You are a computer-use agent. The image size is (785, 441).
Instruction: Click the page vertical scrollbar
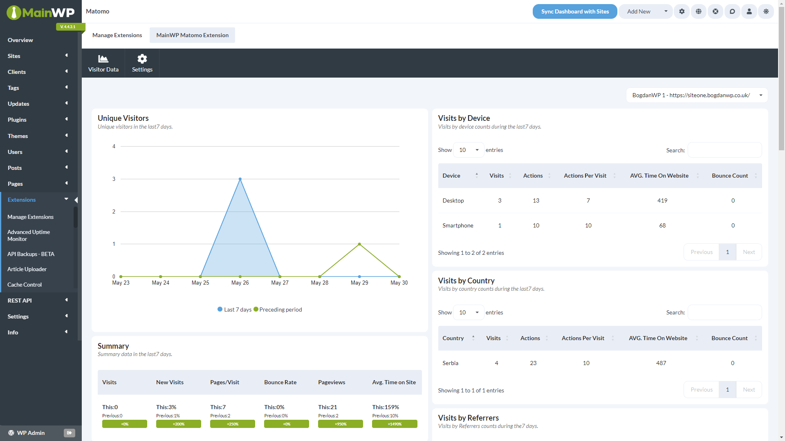point(781,78)
